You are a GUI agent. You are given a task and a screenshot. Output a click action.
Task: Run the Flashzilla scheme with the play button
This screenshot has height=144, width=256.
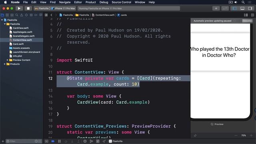pyautogui.click(x=19, y=8)
